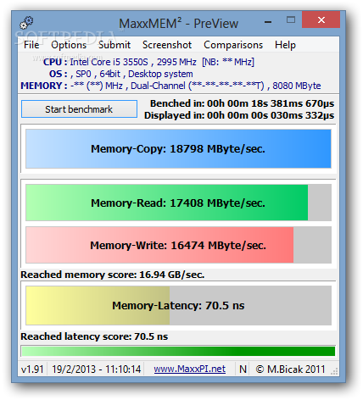Click the 'Displayed in' time readout
This screenshot has height=400, width=363.
click(x=239, y=115)
